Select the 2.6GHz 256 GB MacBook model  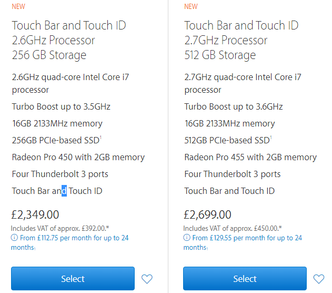pyautogui.click(x=73, y=278)
